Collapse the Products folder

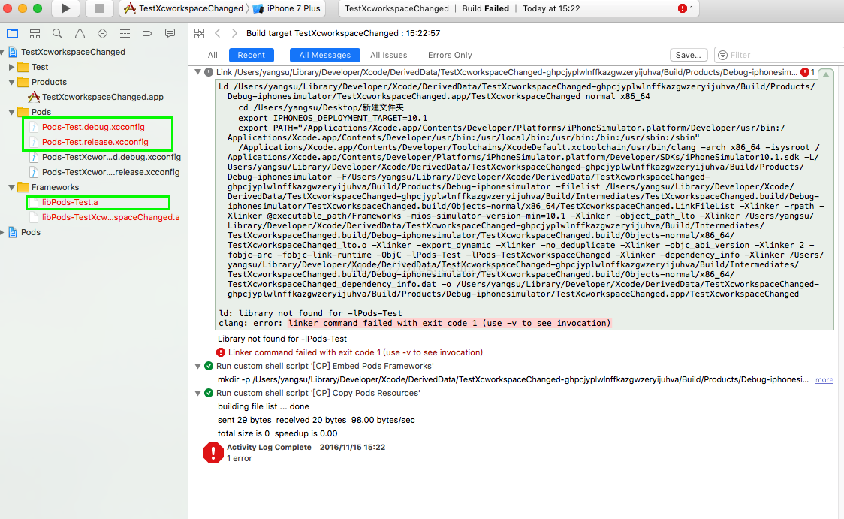coord(11,82)
